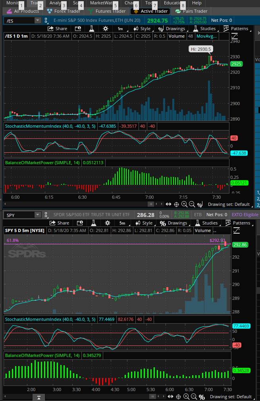
Task: Open the Style menu on the SPY chart
Action: pyautogui.click(x=144, y=223)
